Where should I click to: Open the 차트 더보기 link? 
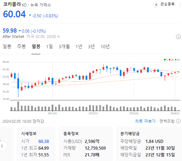click(145, 121)
